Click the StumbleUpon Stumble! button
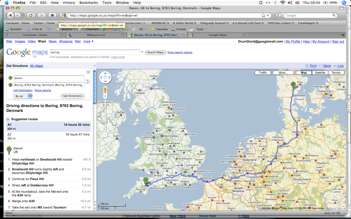 [13, 29]
